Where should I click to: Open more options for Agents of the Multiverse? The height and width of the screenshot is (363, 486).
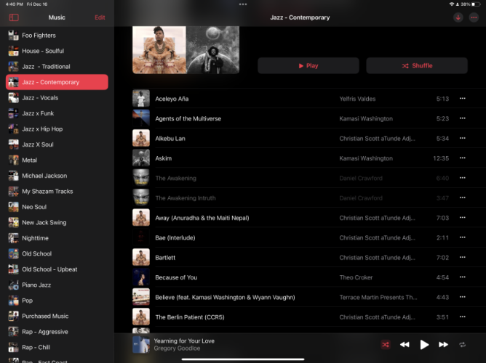point(462,118)
